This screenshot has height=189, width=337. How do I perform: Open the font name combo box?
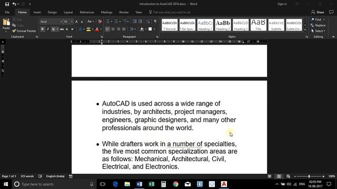click(51, 22)
